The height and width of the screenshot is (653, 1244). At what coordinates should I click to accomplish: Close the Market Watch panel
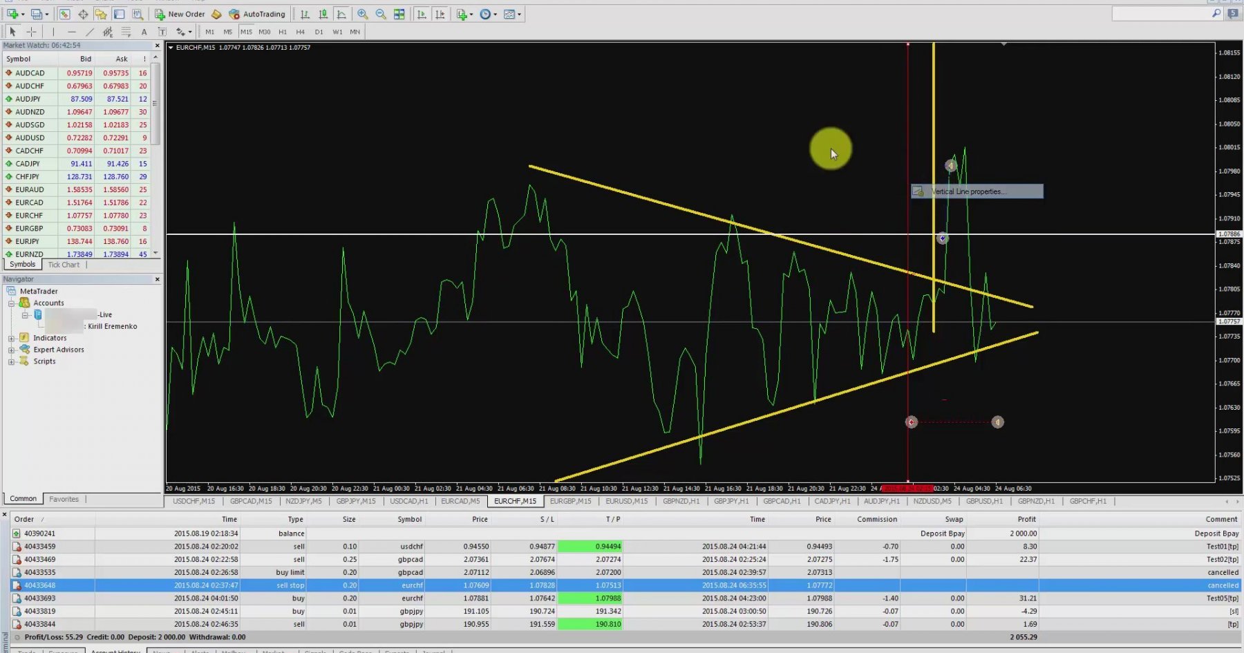(157, 45)
